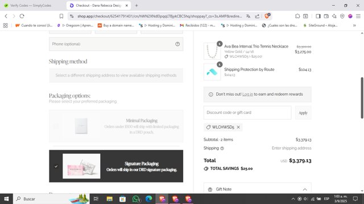Image resolution: width=364 pixels, height=204 pixels.
Task: Bookmark this page icon
Action: (61, 16)
